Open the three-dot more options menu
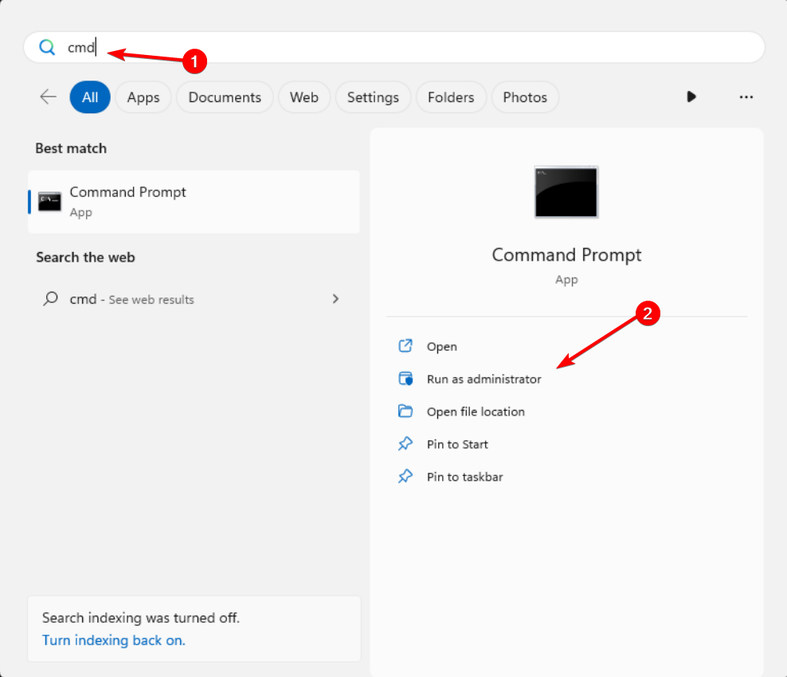 pyautogui.click(x=746, y=96)
